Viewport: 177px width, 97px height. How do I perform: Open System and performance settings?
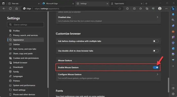[x=24, y=85]
